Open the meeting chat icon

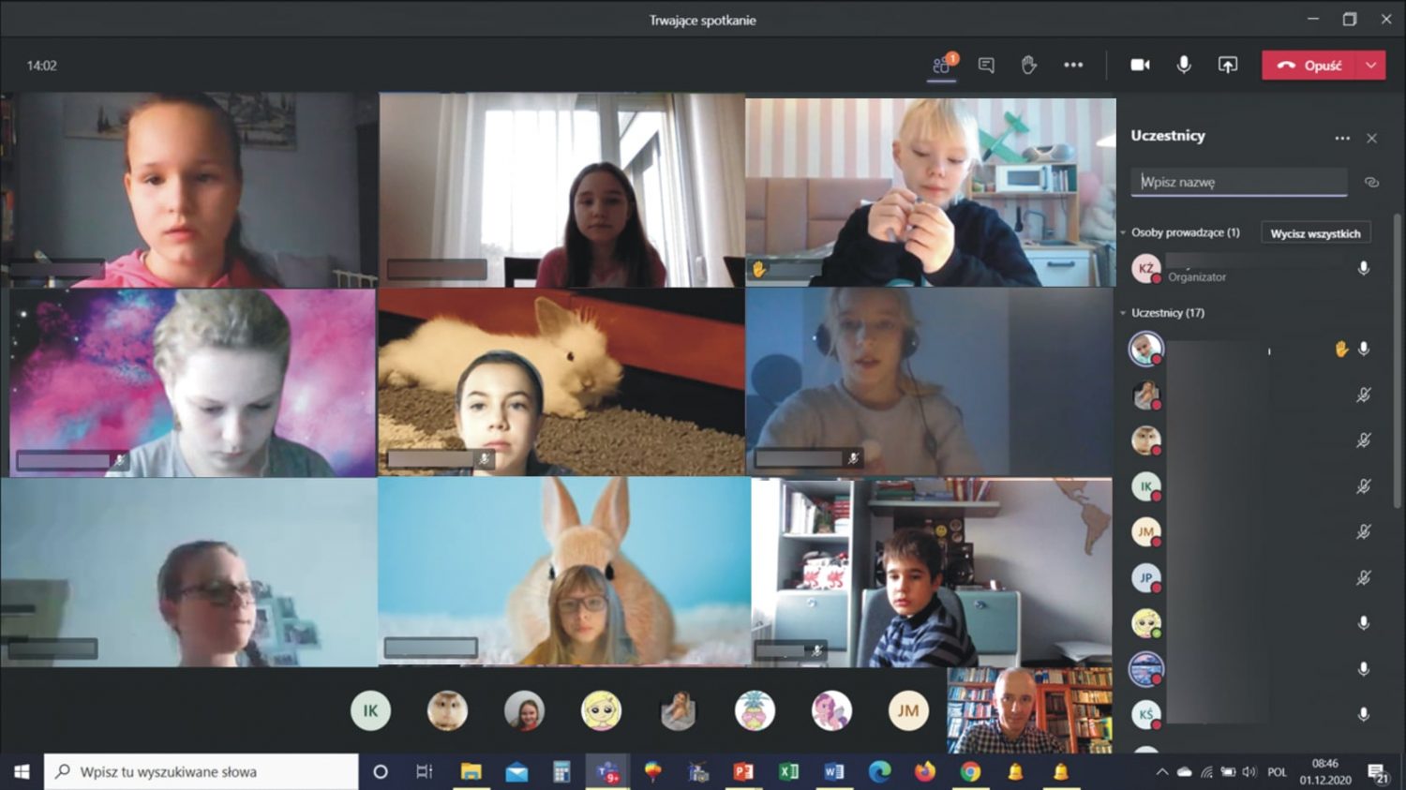pos(986,65)
